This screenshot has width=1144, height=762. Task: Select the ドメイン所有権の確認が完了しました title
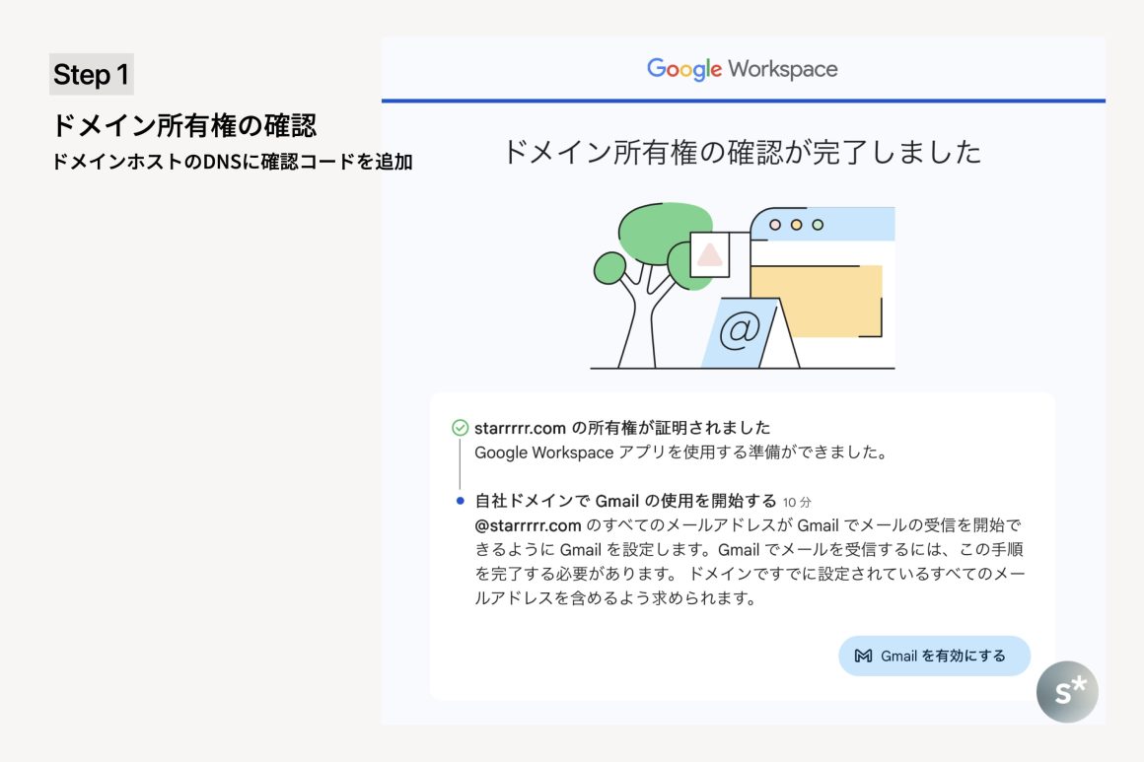(x=742, y=152)
